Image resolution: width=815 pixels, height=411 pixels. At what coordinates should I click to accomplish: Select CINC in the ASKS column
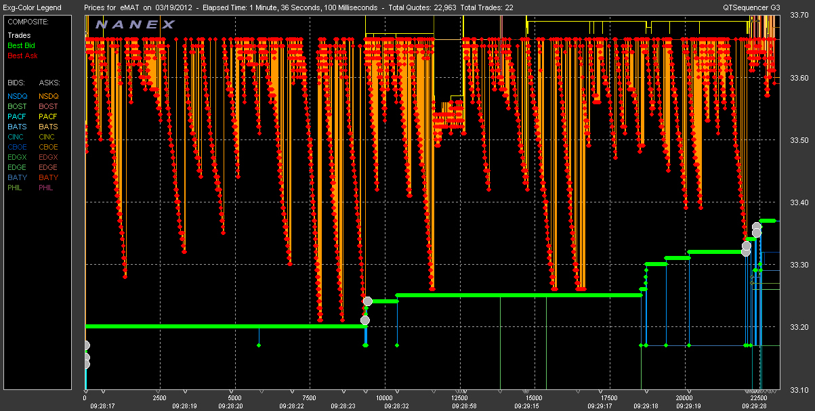48,137
